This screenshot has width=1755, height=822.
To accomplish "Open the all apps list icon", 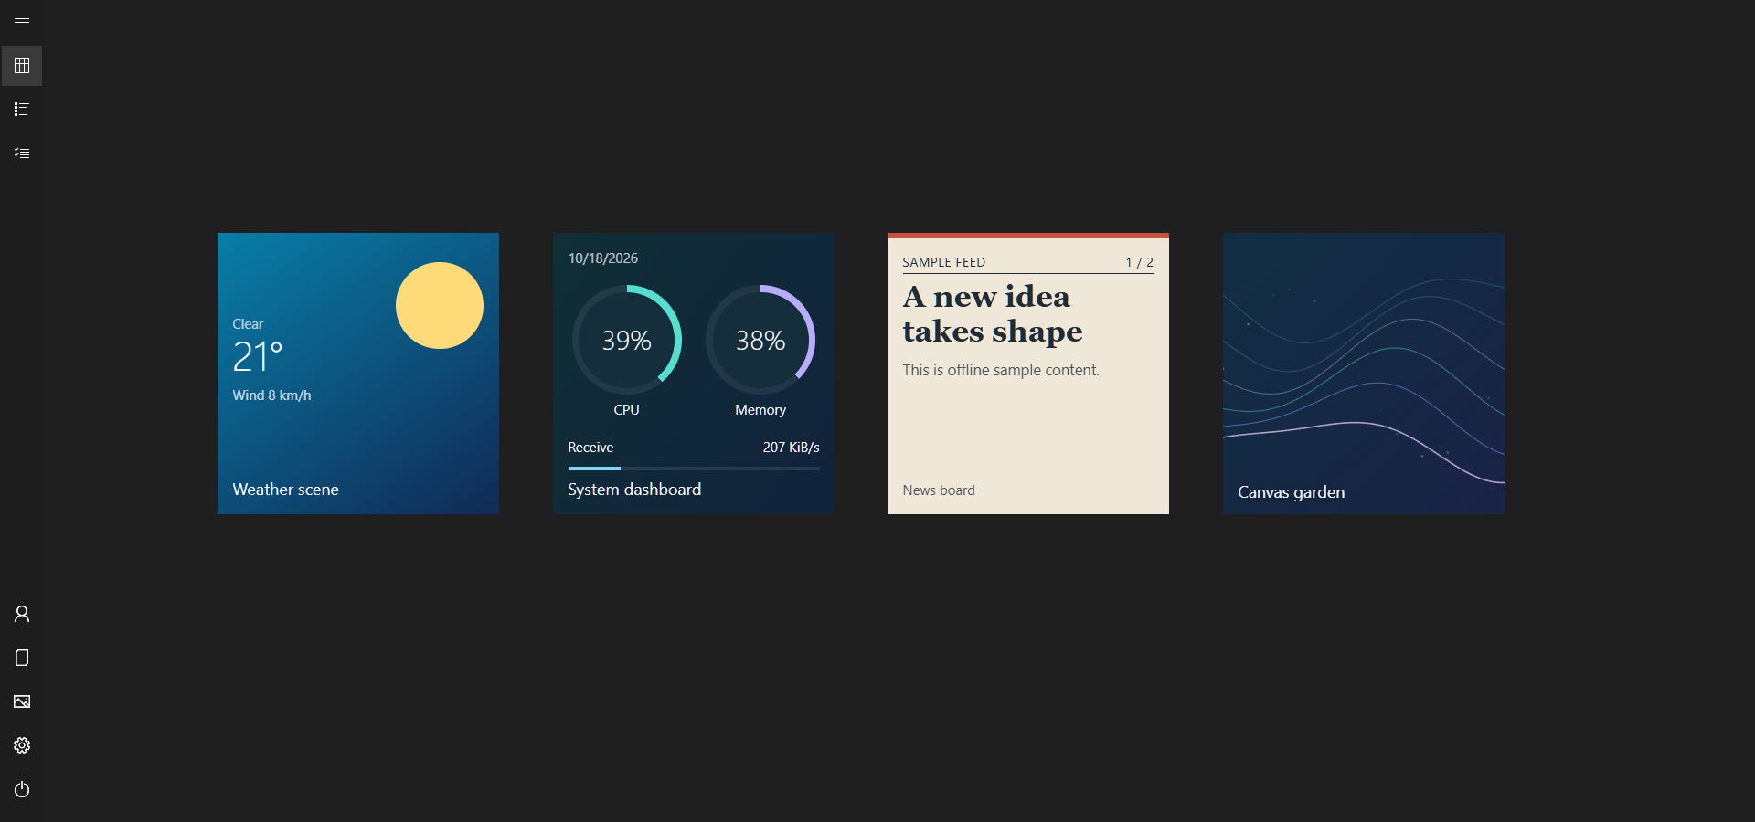I will 22,110.
